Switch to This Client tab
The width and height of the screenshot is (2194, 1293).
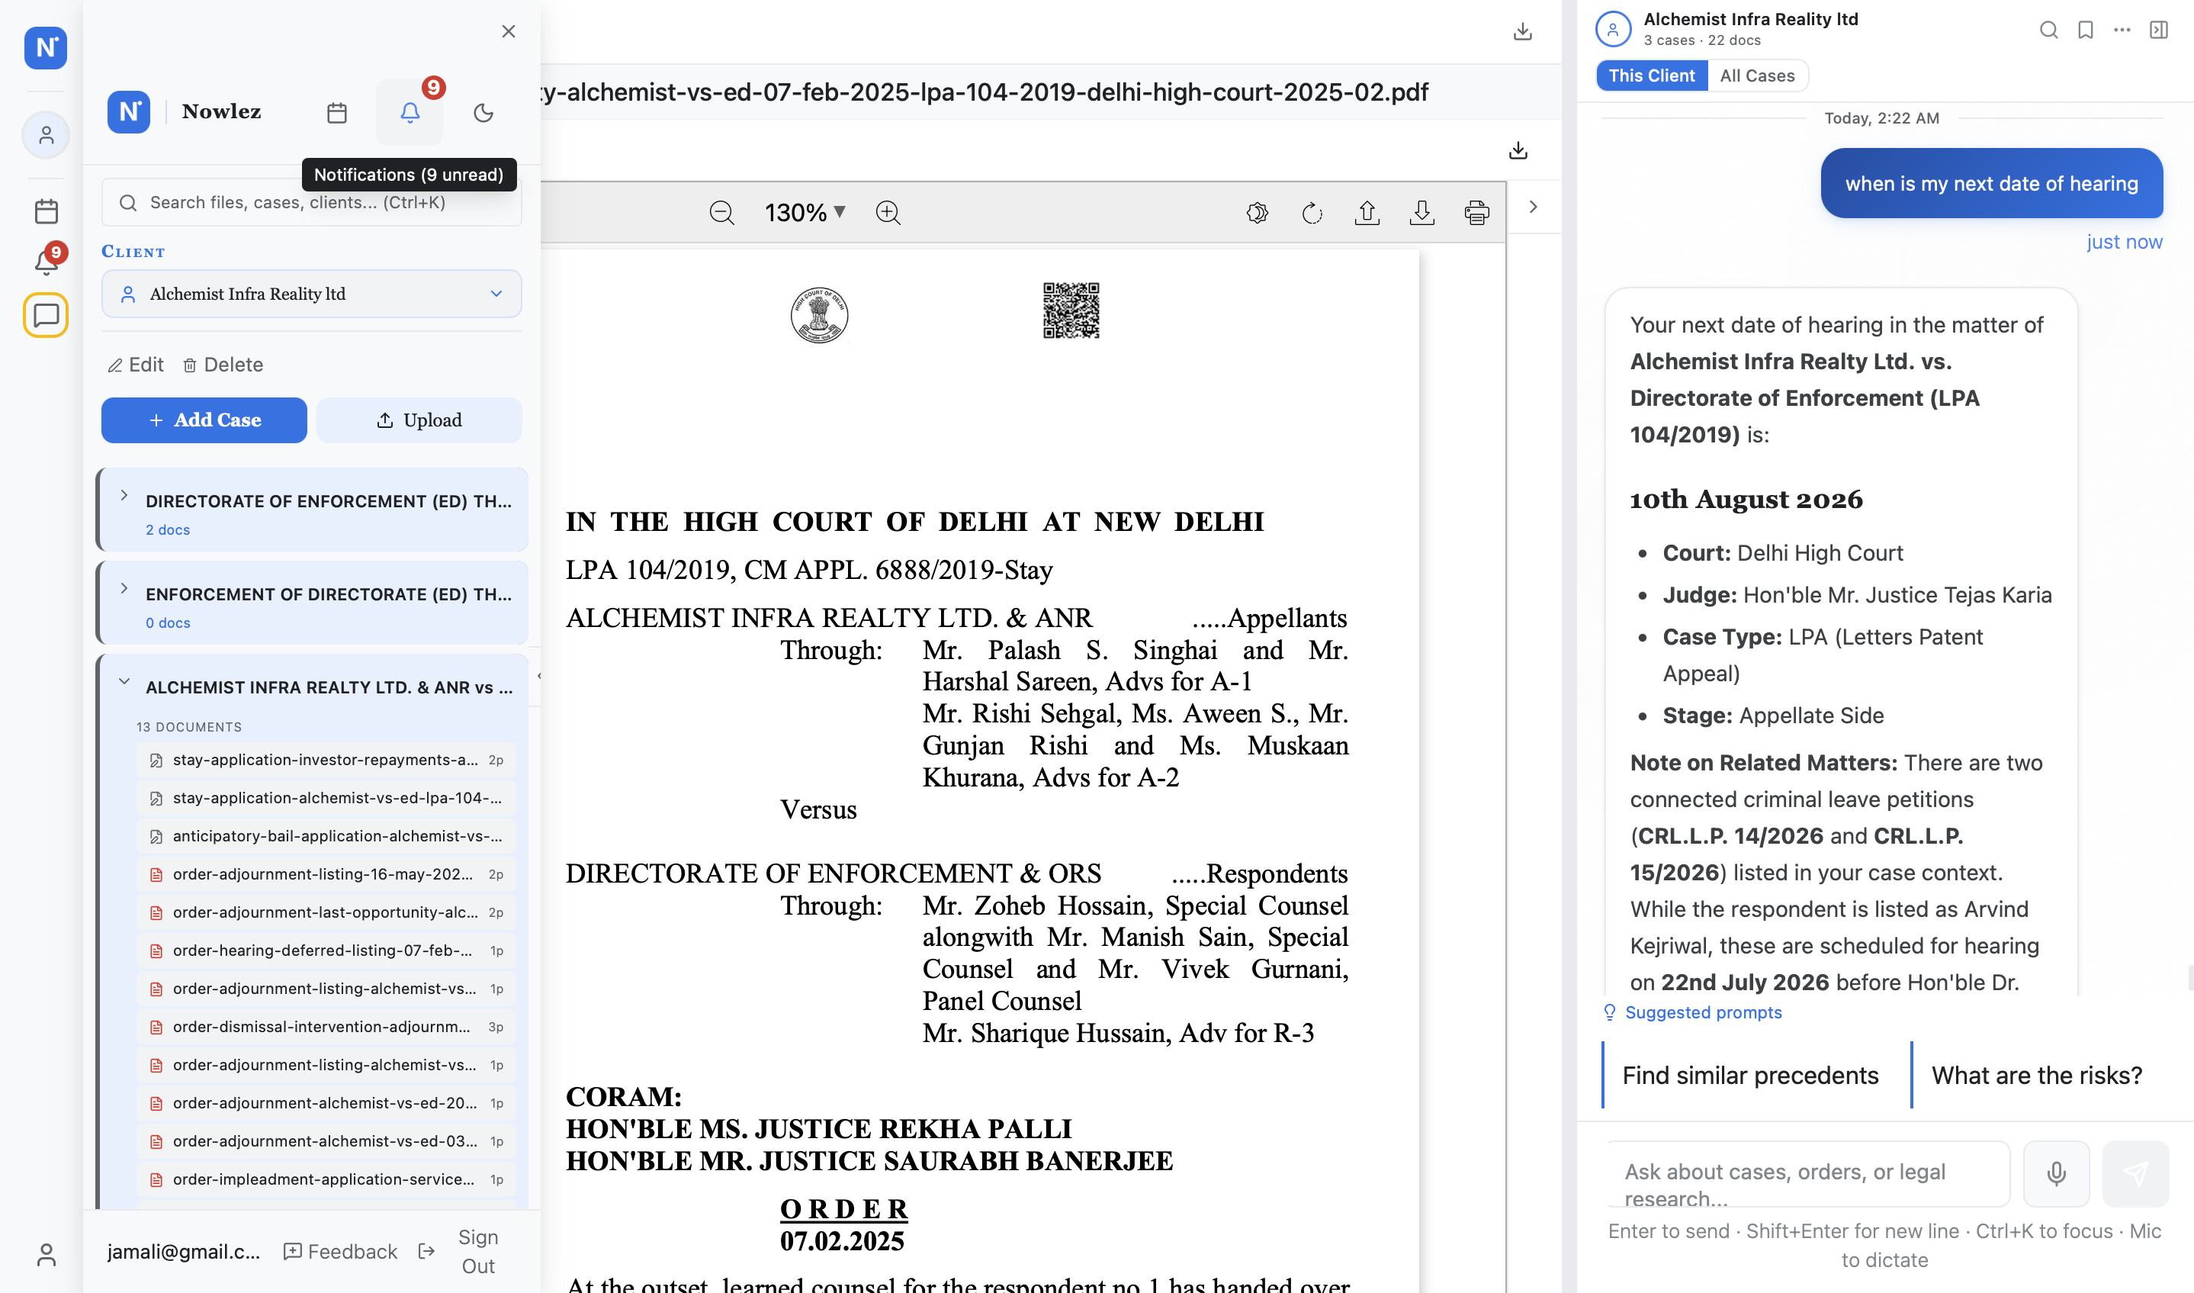(x=1651, y=76)
